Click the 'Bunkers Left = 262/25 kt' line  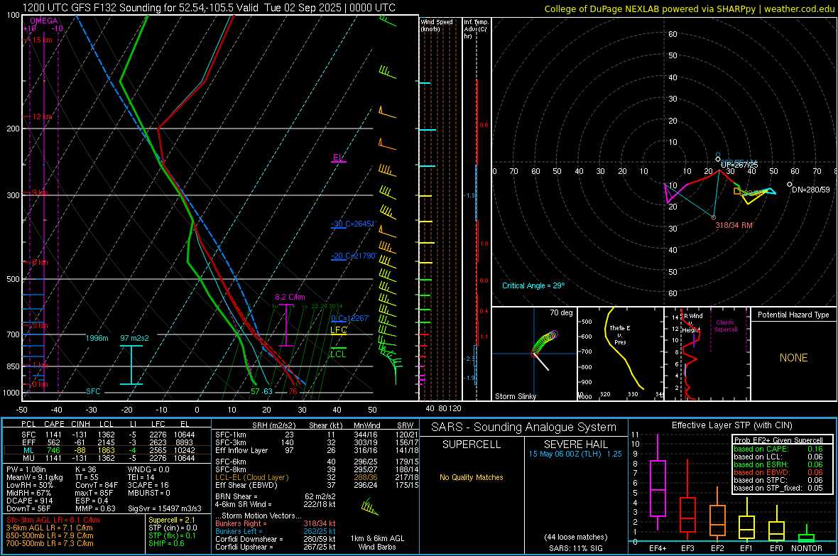(276, 531)
